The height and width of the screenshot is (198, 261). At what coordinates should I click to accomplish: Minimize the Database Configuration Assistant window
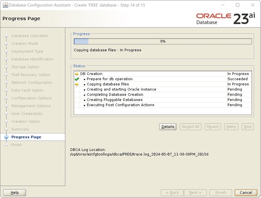pos(223,5)
